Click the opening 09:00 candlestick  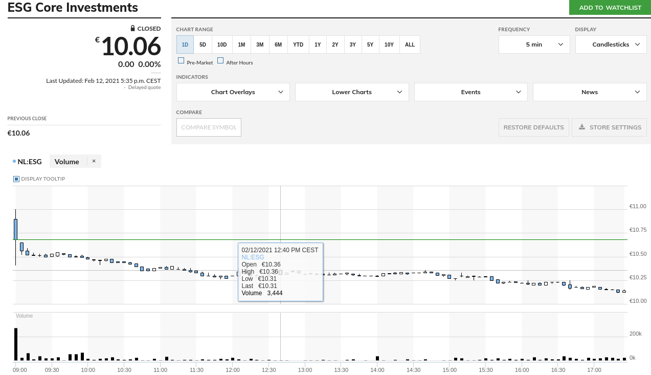[x=16, y=229]
